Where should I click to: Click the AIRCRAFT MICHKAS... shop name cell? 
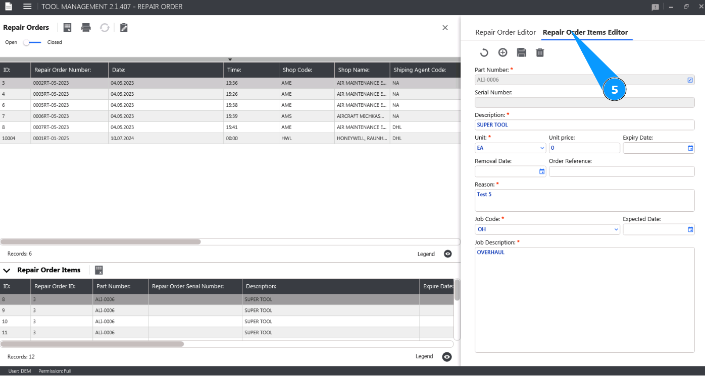pos(362,116)
